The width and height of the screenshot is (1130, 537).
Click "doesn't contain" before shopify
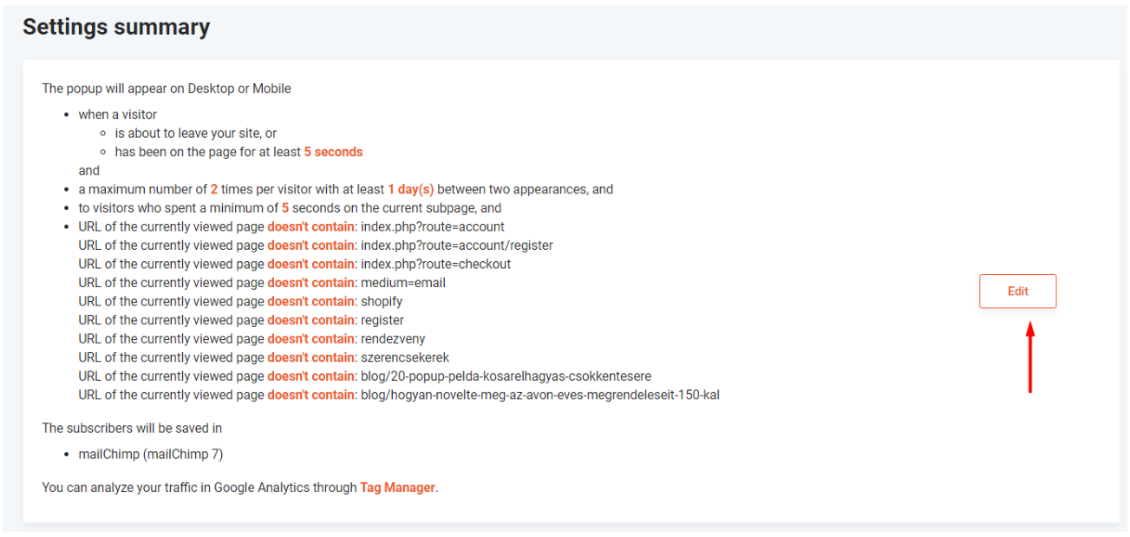click(312, 302)
